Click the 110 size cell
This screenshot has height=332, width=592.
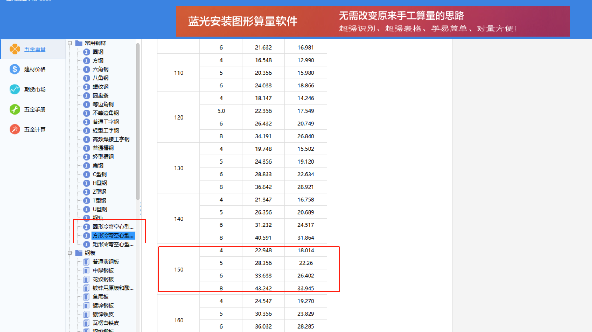178,73
